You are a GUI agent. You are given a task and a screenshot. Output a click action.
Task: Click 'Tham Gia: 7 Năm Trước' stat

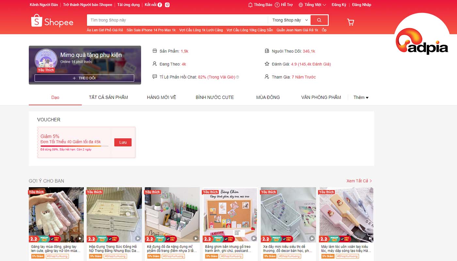(290, 77)
